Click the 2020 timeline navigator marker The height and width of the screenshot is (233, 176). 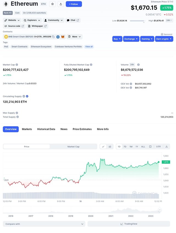(x=91, y=216)
